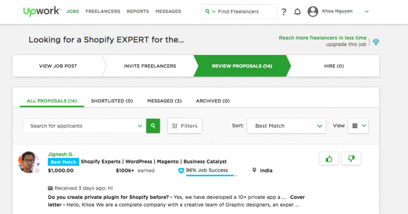This screenshot has height=214, width=408.
Task: Open the help question mark icon
Action: (x=284, y=12)
